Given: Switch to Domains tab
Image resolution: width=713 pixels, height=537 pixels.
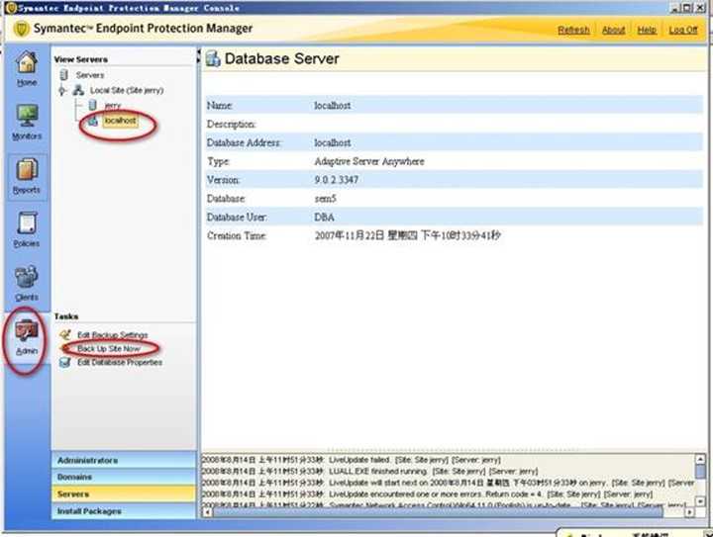Looking at the screenshot, I should 124,477.
